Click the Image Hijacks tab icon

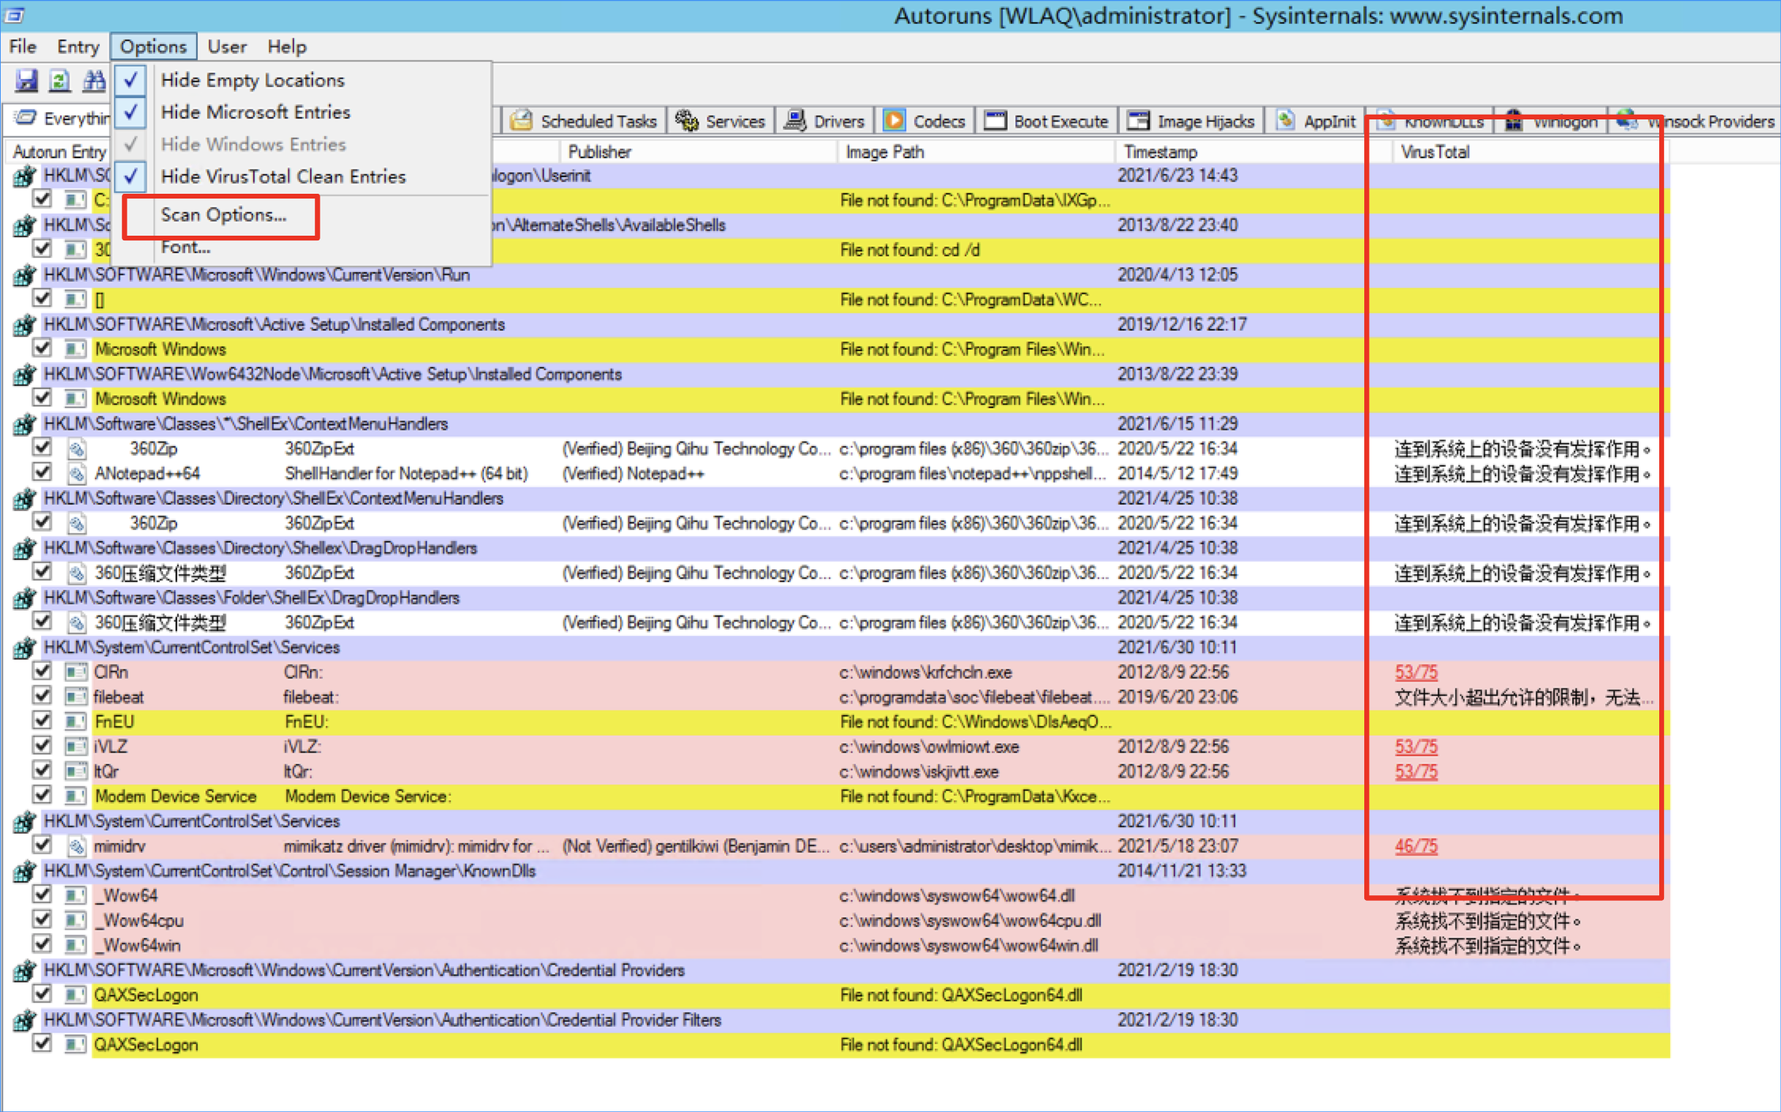tap(1138, 120)
